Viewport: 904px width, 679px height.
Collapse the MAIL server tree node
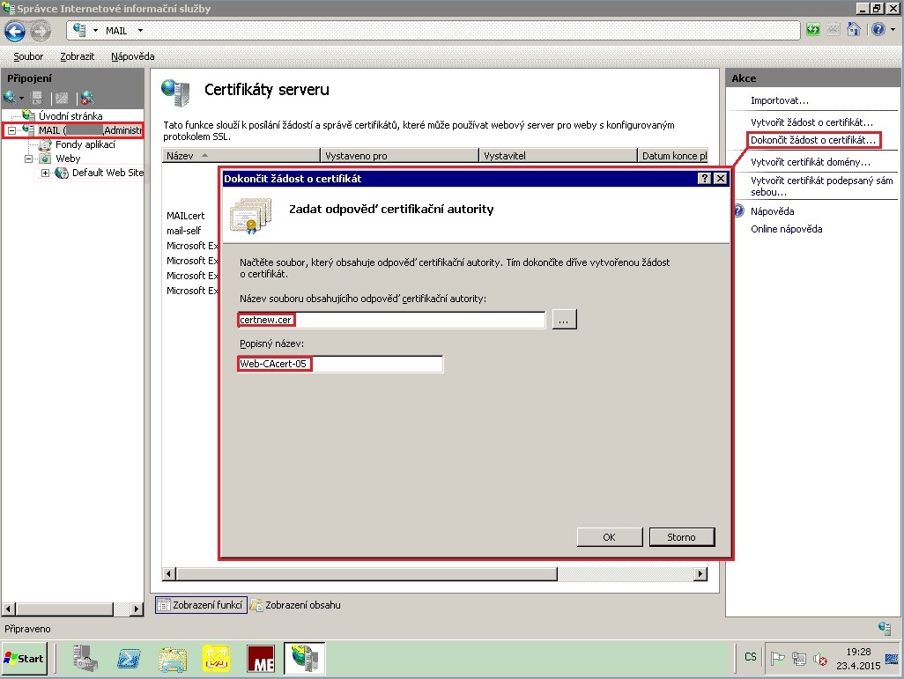click(11, 130)
